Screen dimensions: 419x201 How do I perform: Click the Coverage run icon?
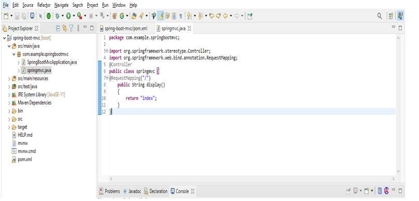79,16
